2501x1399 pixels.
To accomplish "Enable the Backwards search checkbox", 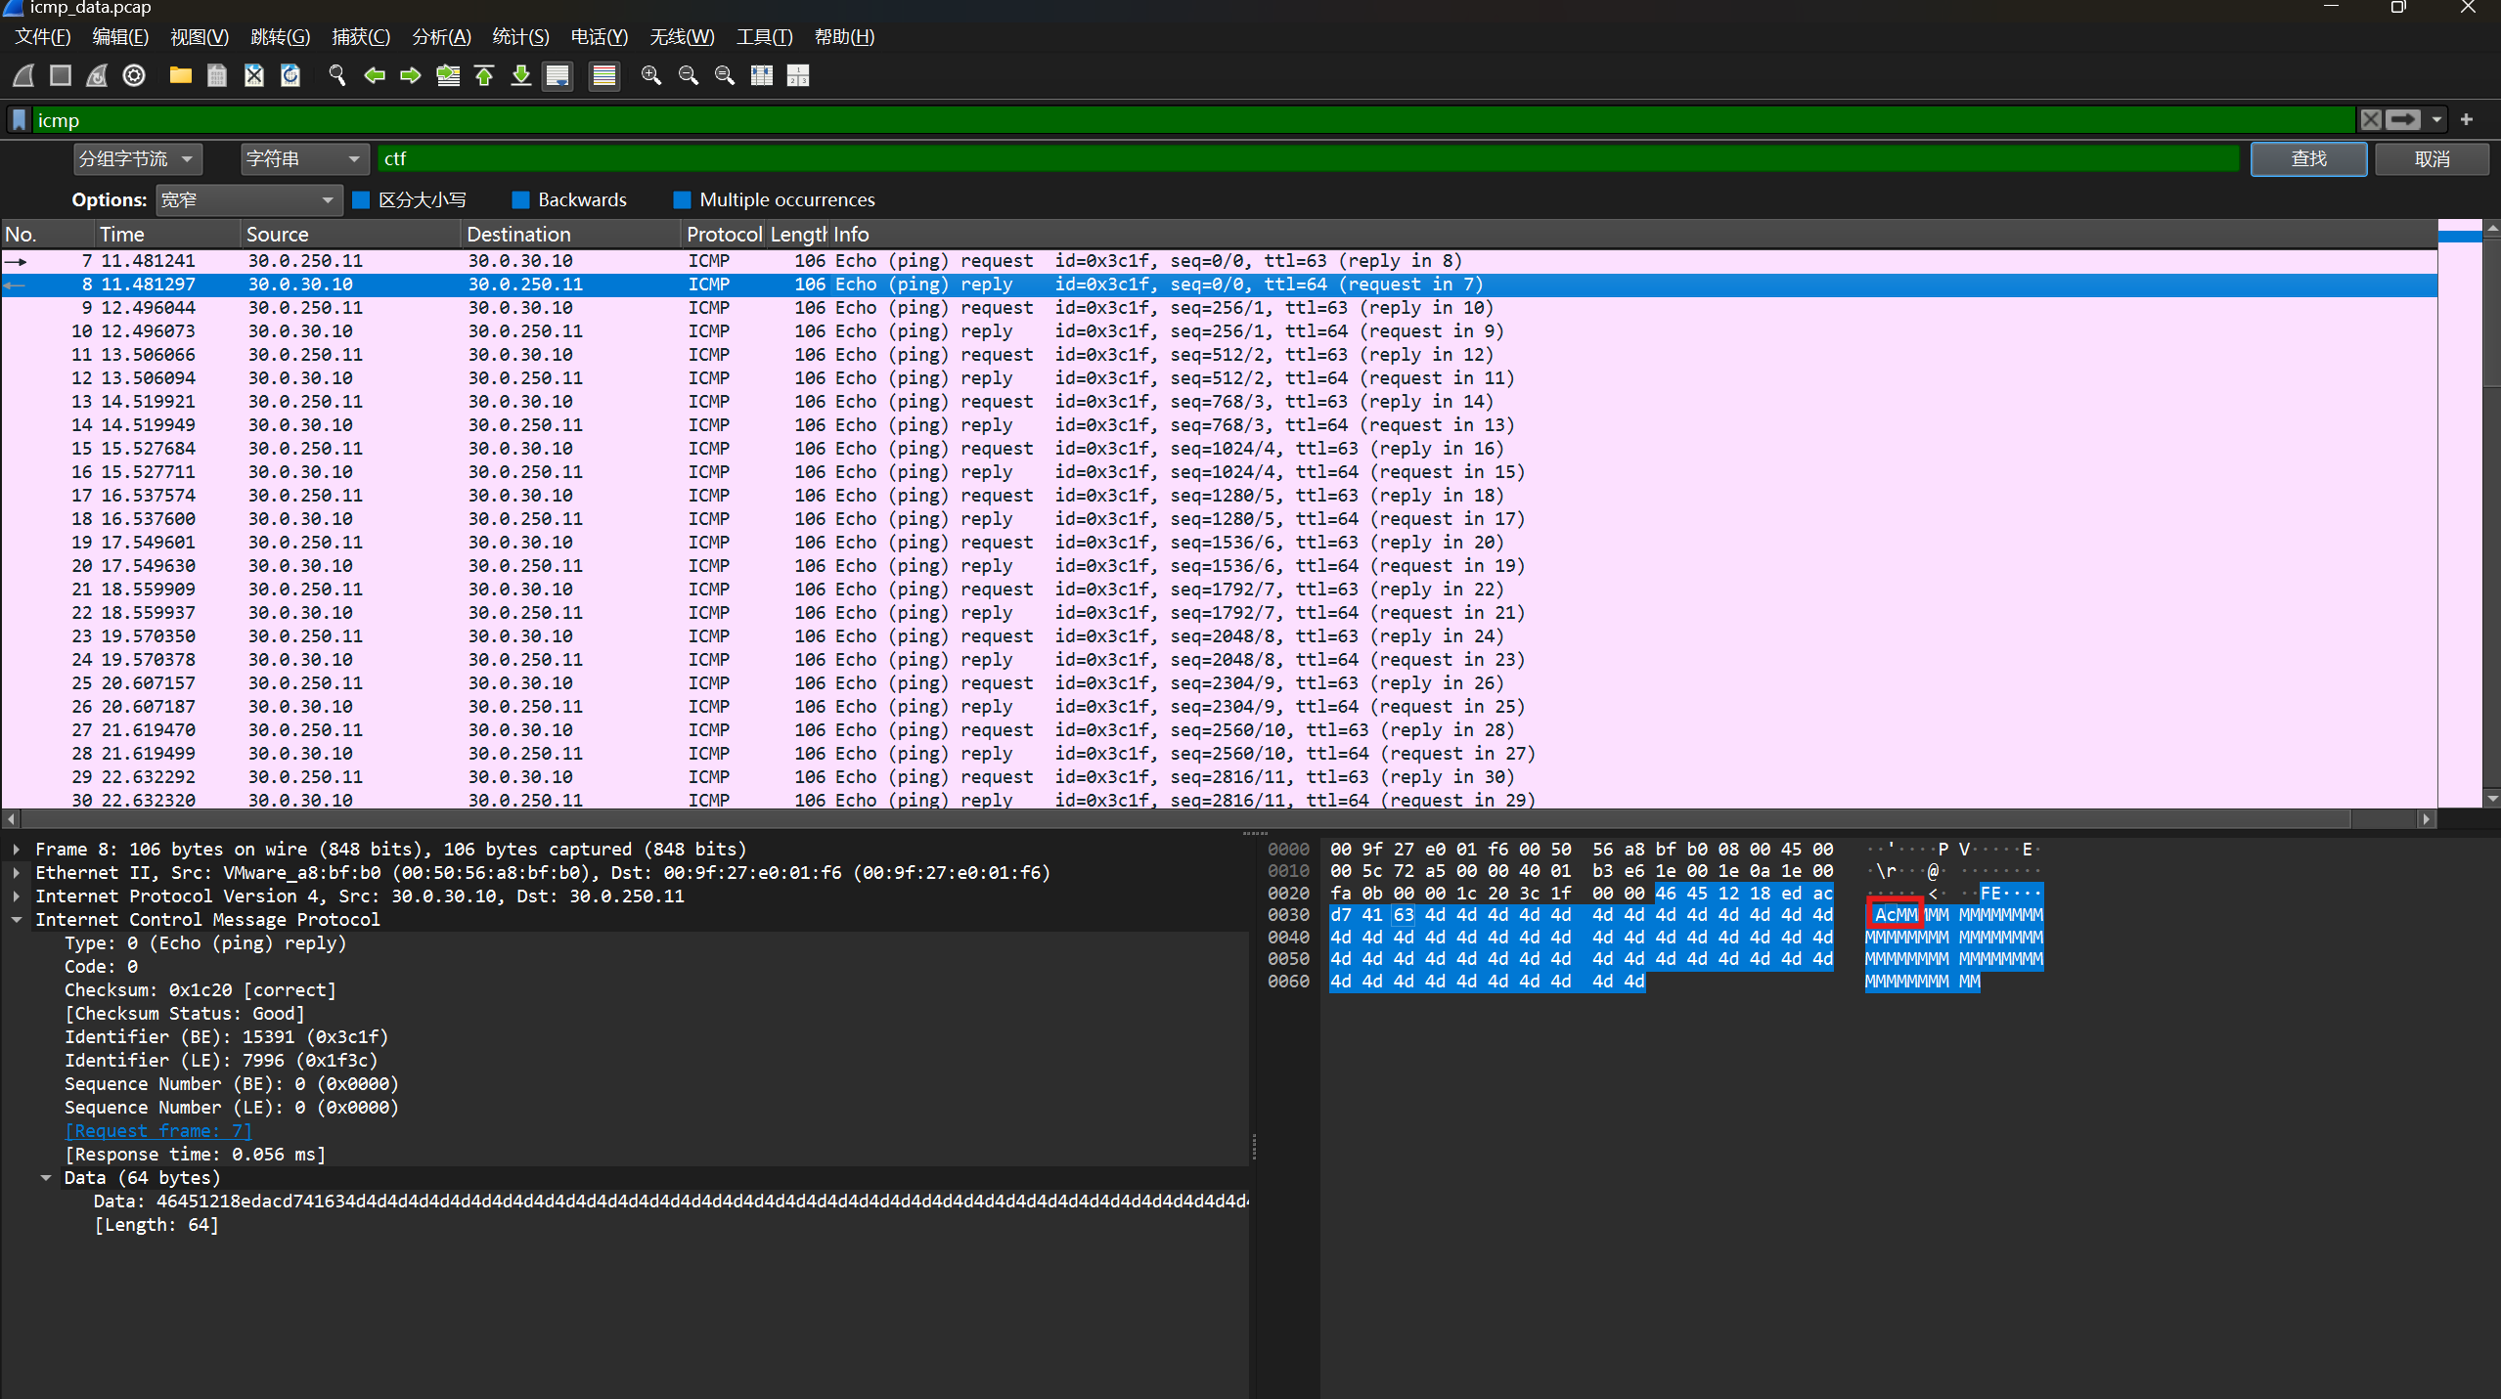I will pyautogui.click(x=520, y=199).
